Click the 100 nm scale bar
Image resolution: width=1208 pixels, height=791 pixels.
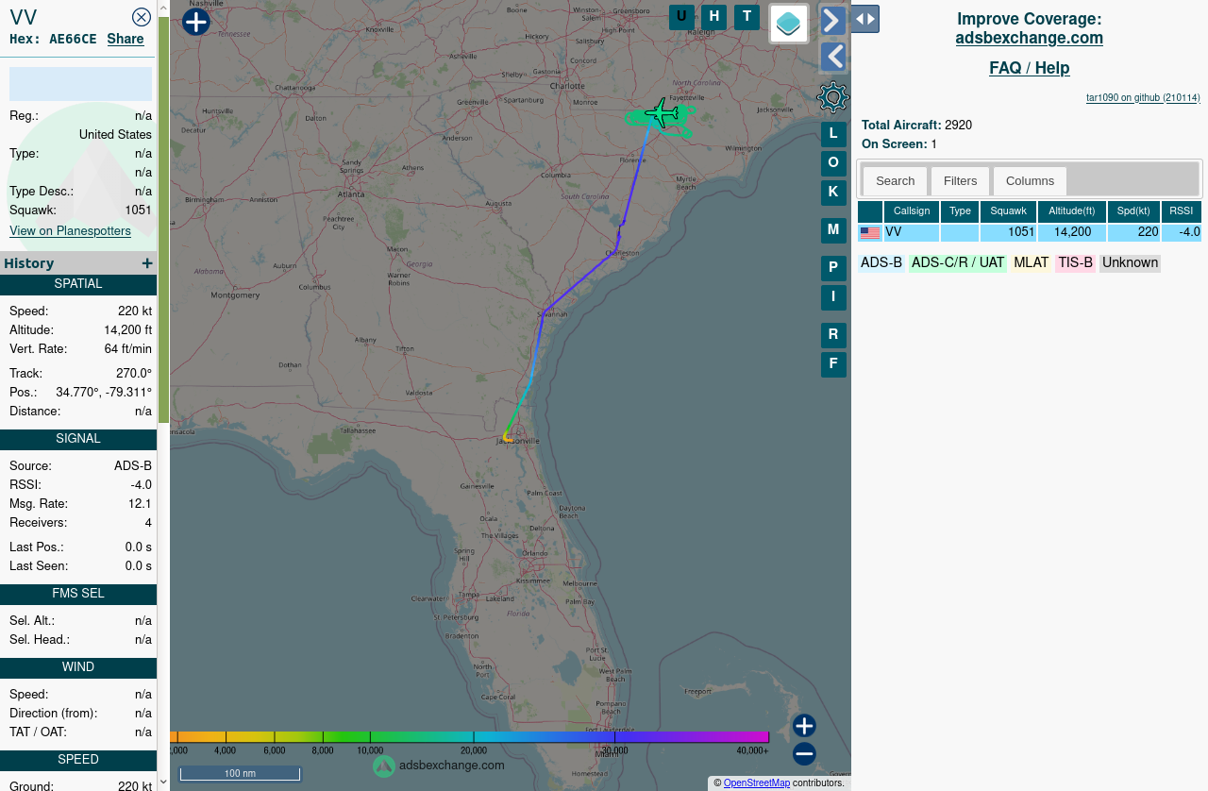240,774
